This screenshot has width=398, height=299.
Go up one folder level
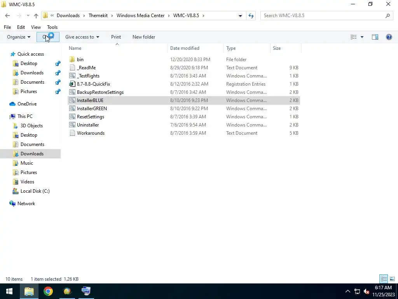(x=36, y=16)
